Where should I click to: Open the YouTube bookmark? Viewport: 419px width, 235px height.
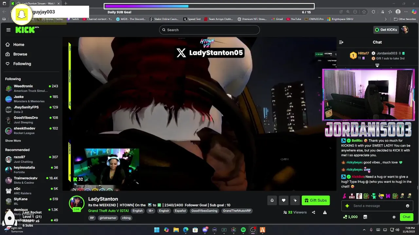294,19
